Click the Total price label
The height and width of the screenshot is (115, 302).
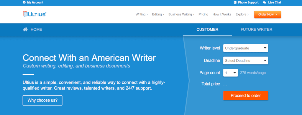tap(211, 84)
